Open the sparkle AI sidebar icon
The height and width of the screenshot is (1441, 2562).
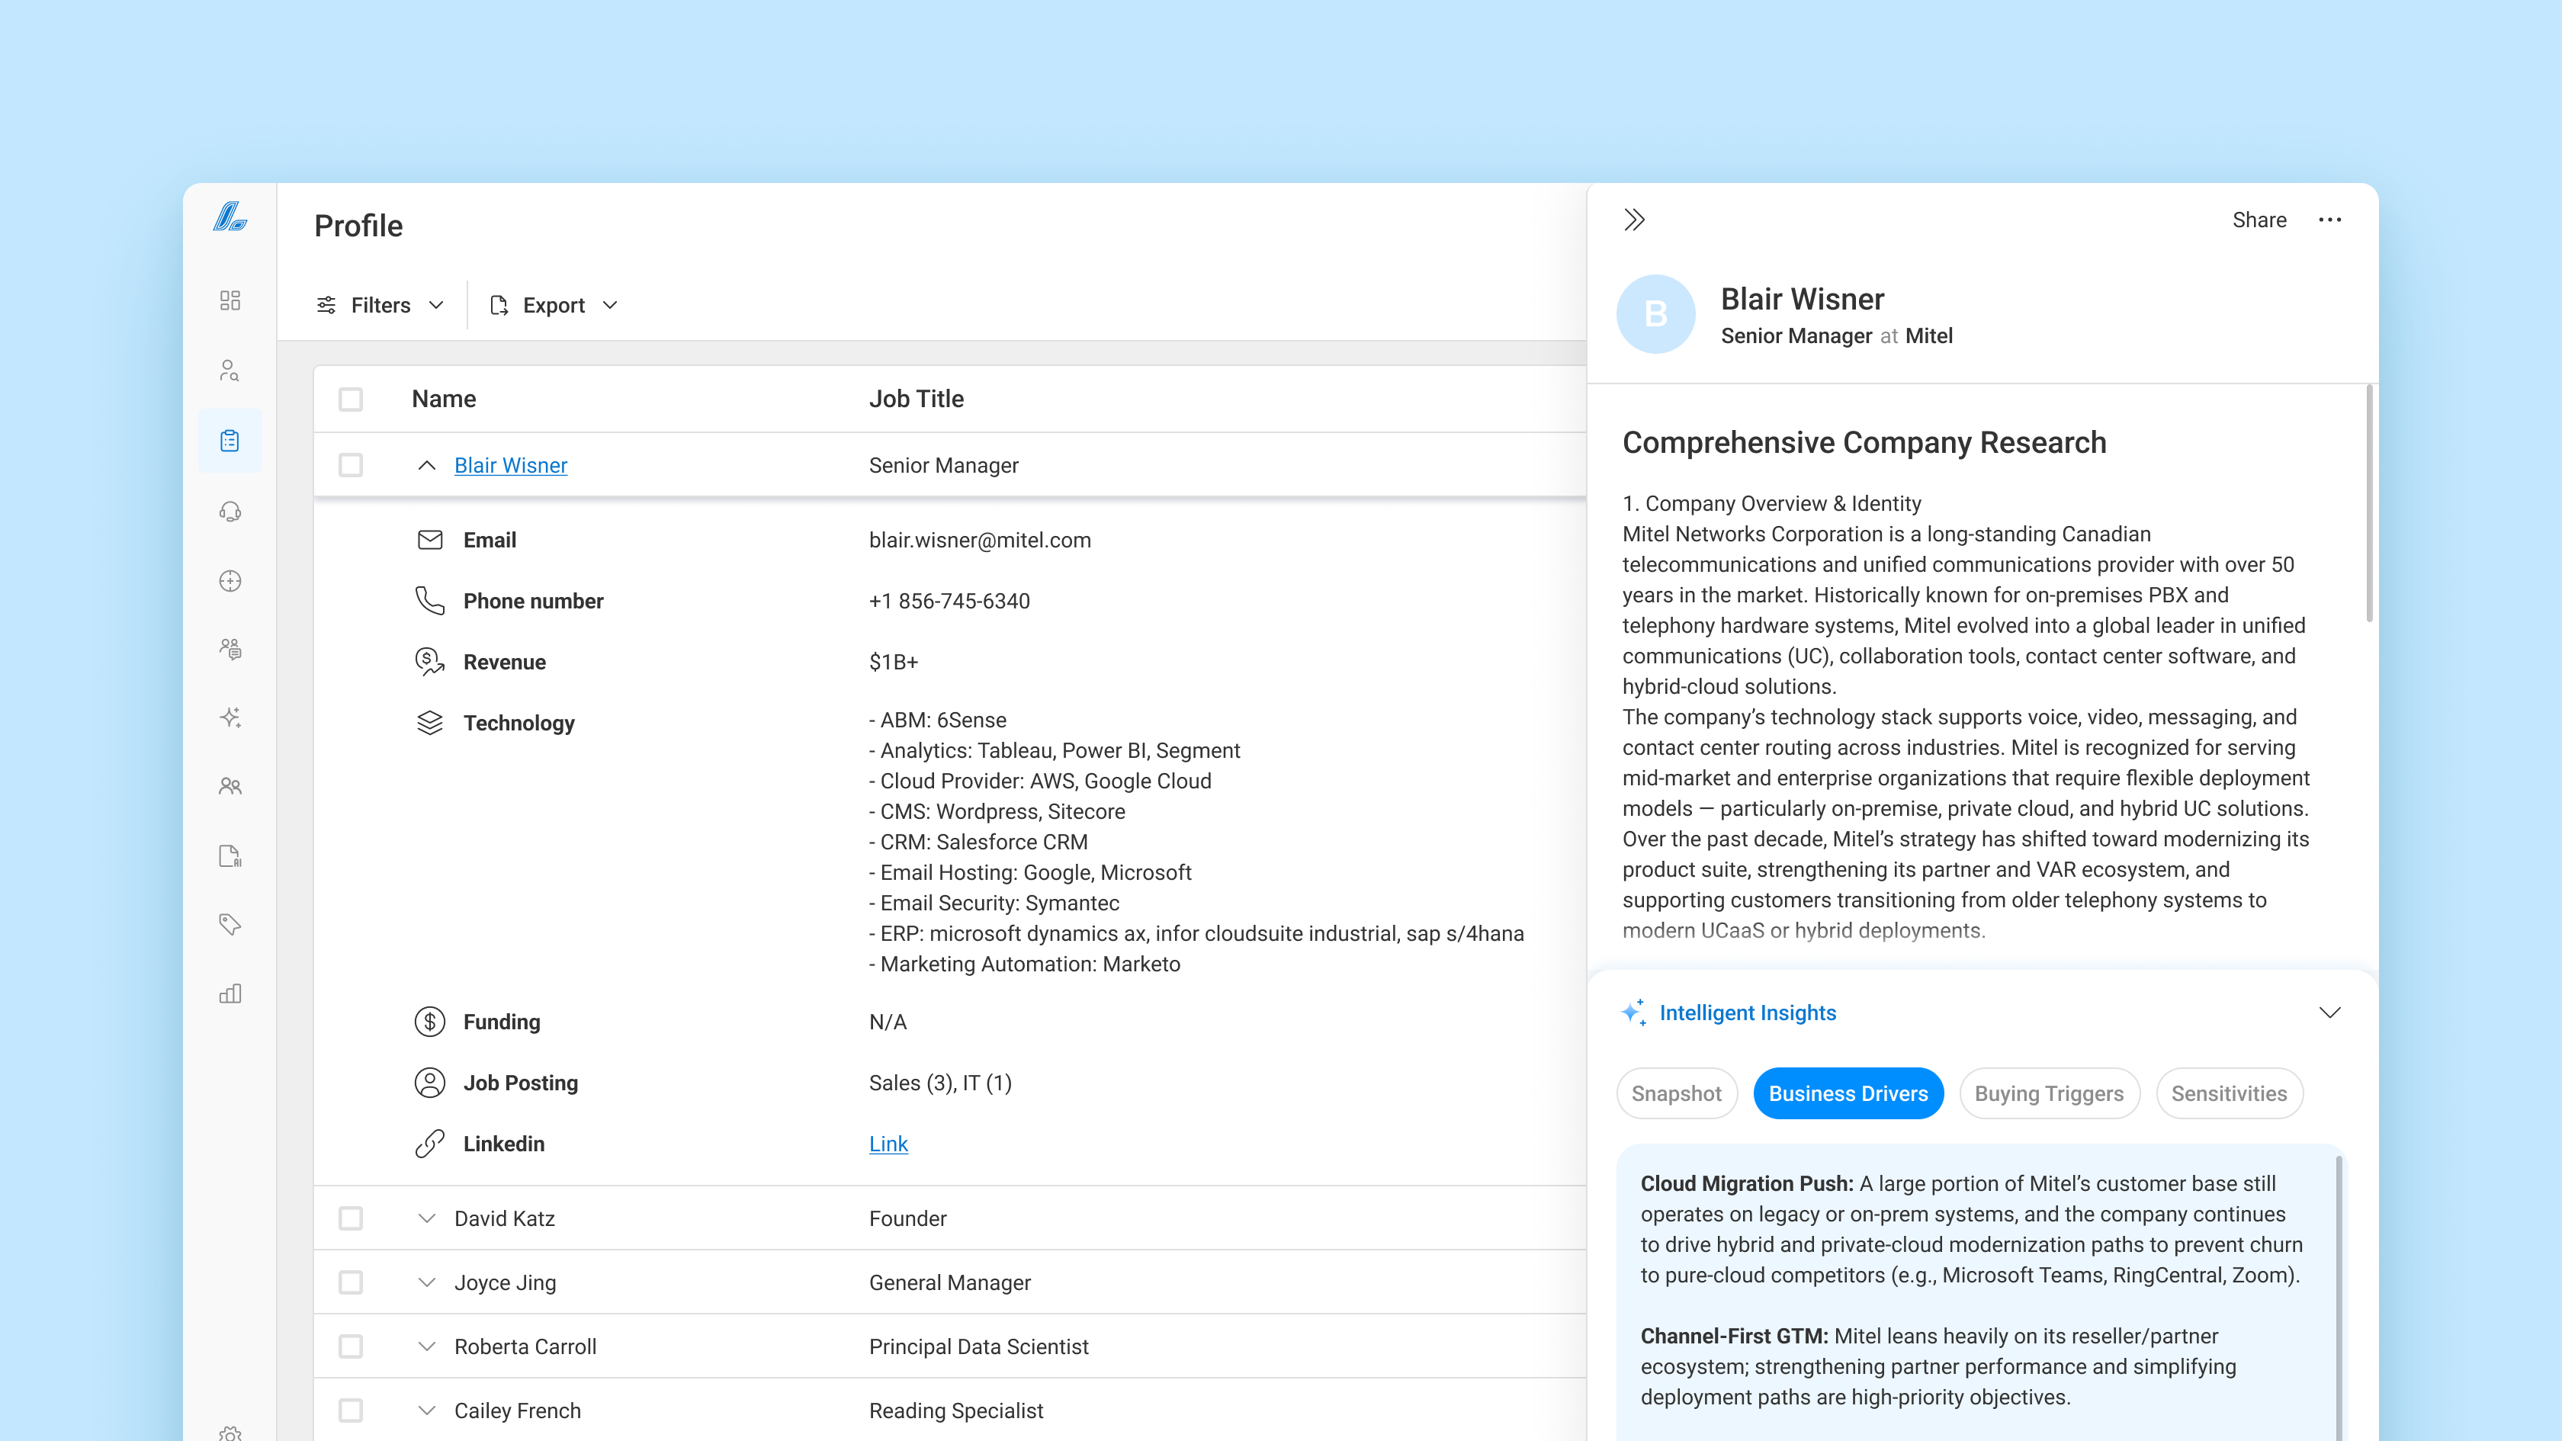[x=230, y=717]
